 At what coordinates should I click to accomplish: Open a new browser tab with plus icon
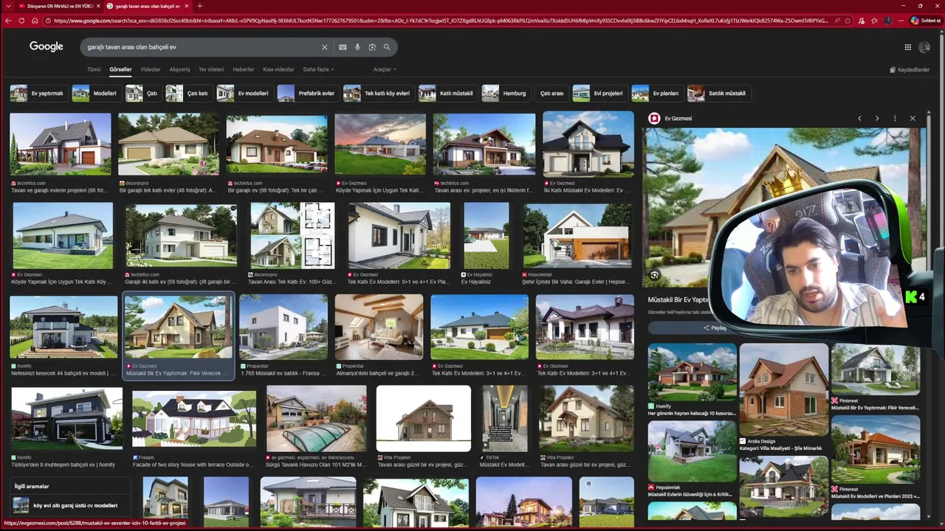199,6
